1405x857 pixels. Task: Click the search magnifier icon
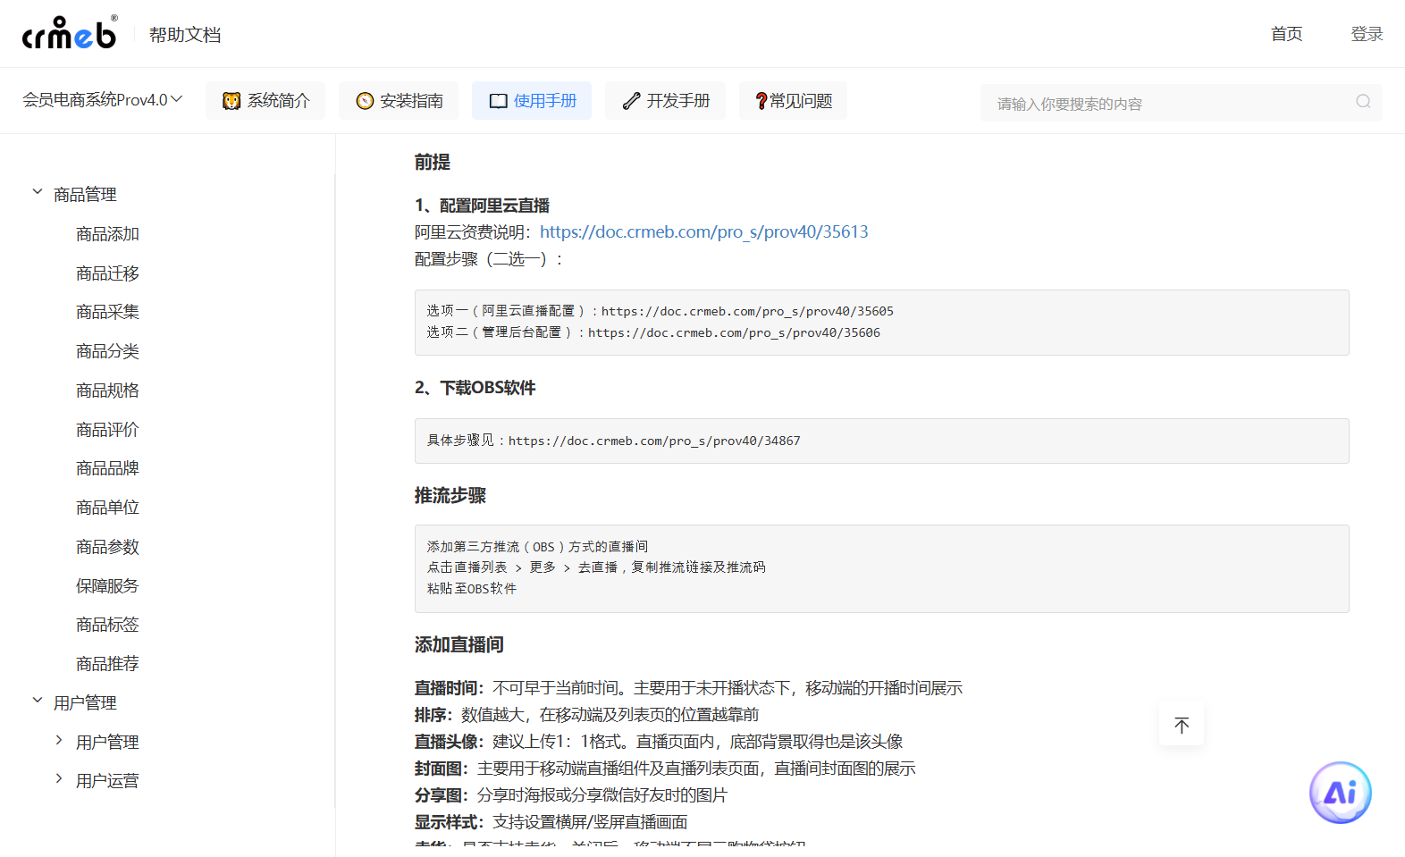1363,102
